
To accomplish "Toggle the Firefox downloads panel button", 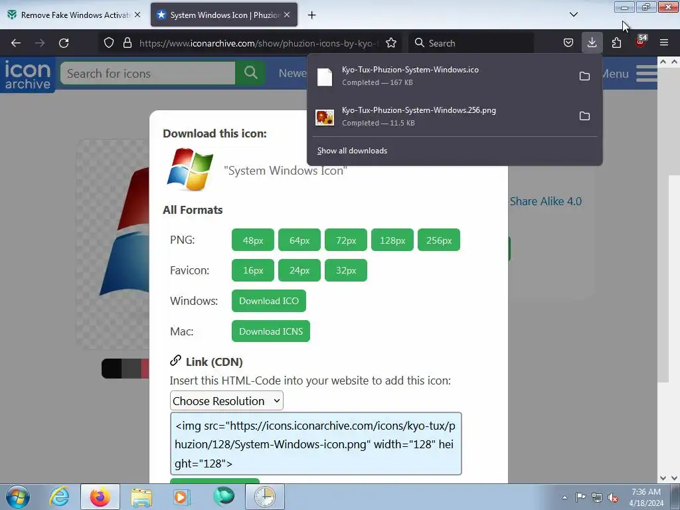I will click(592, 42).
